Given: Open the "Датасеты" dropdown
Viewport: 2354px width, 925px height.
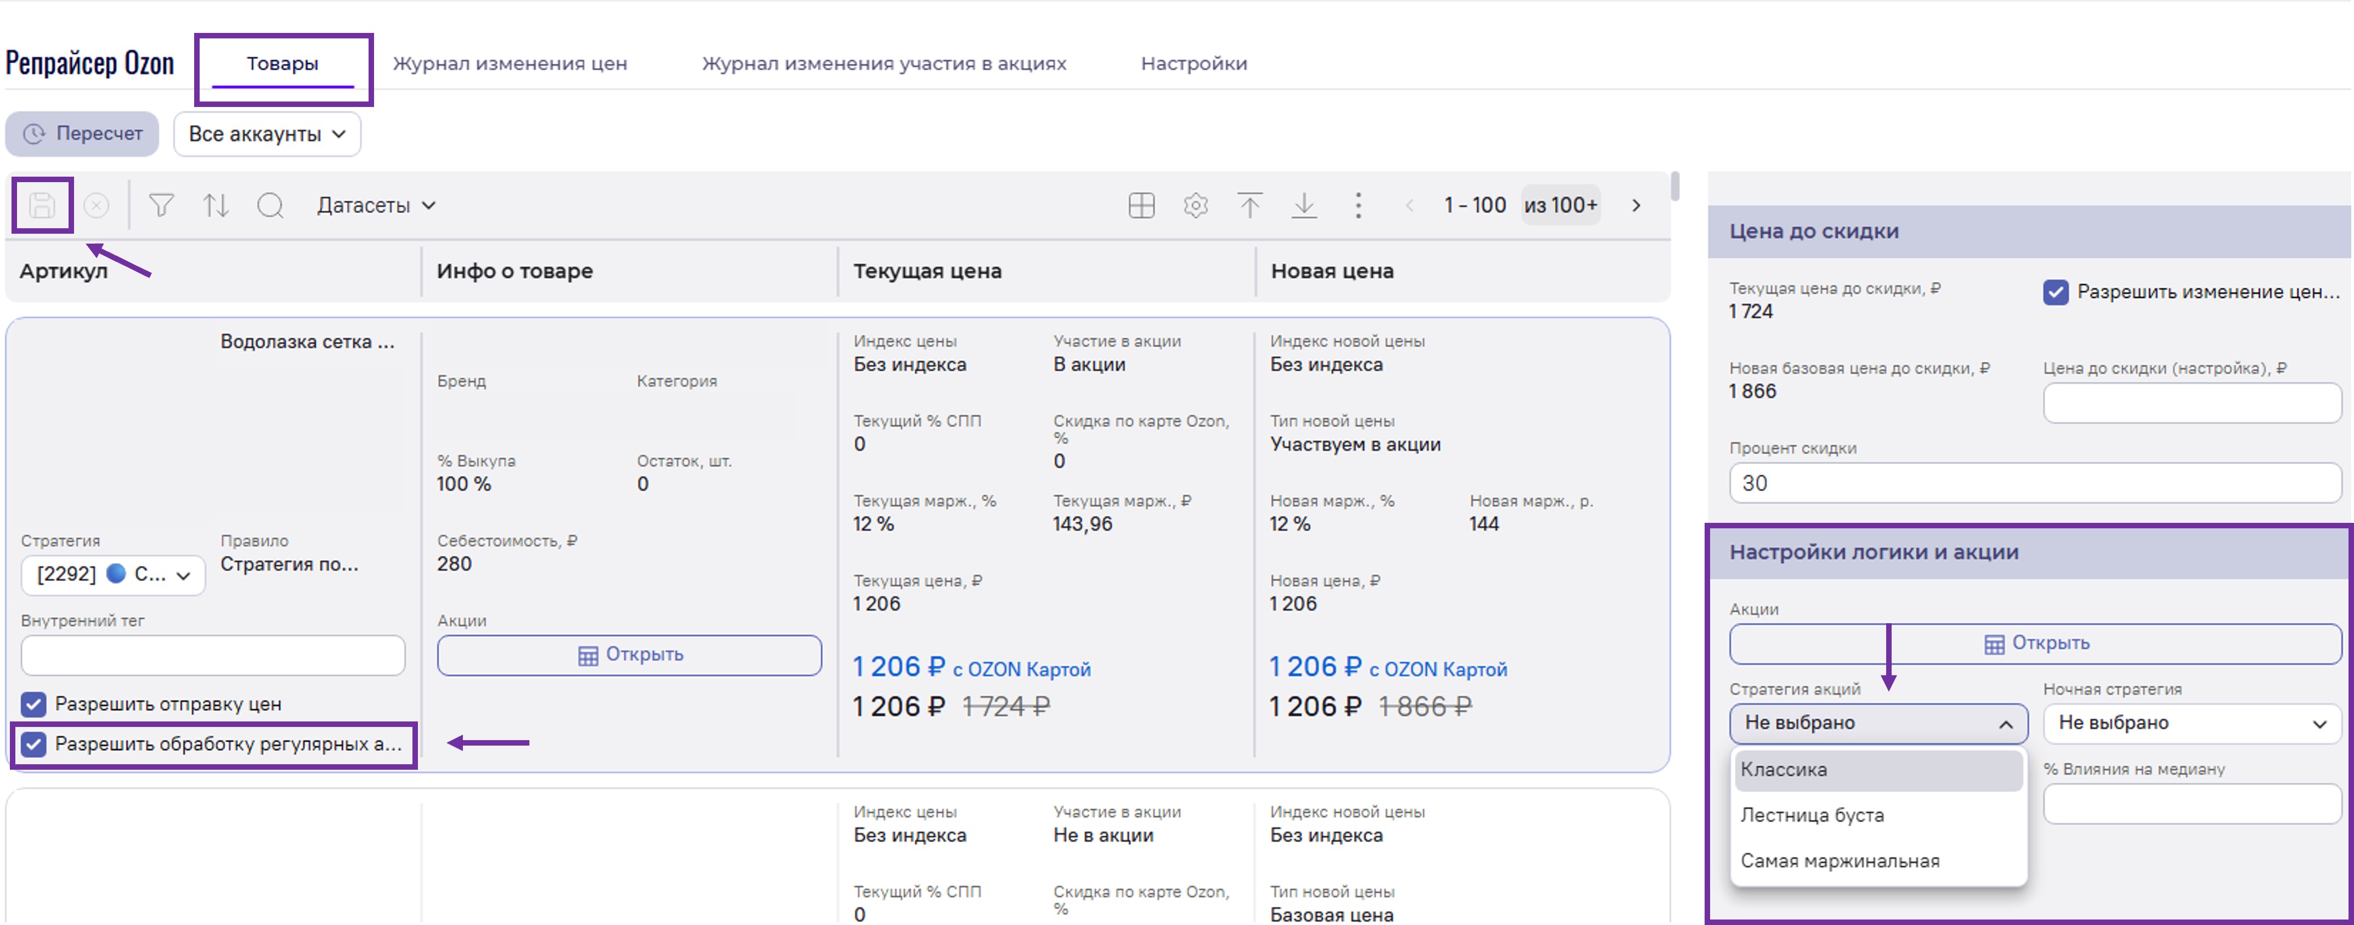Looking at the screenshot, I should [376, 206].
